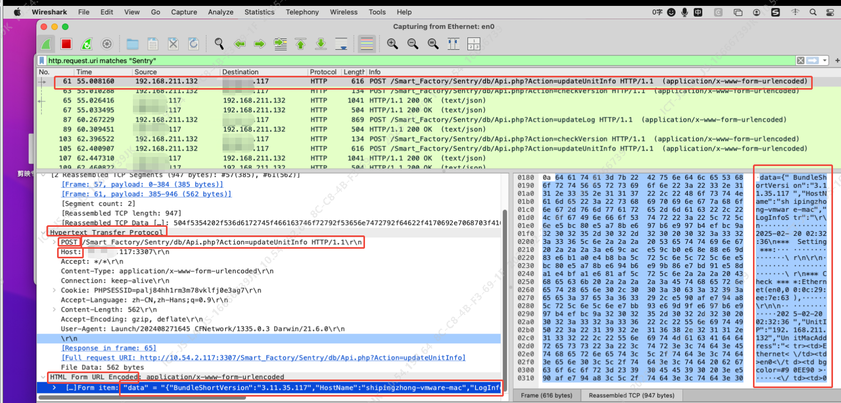
Task: Open recent display filters dropdown
Action: [x=824, y=61]
